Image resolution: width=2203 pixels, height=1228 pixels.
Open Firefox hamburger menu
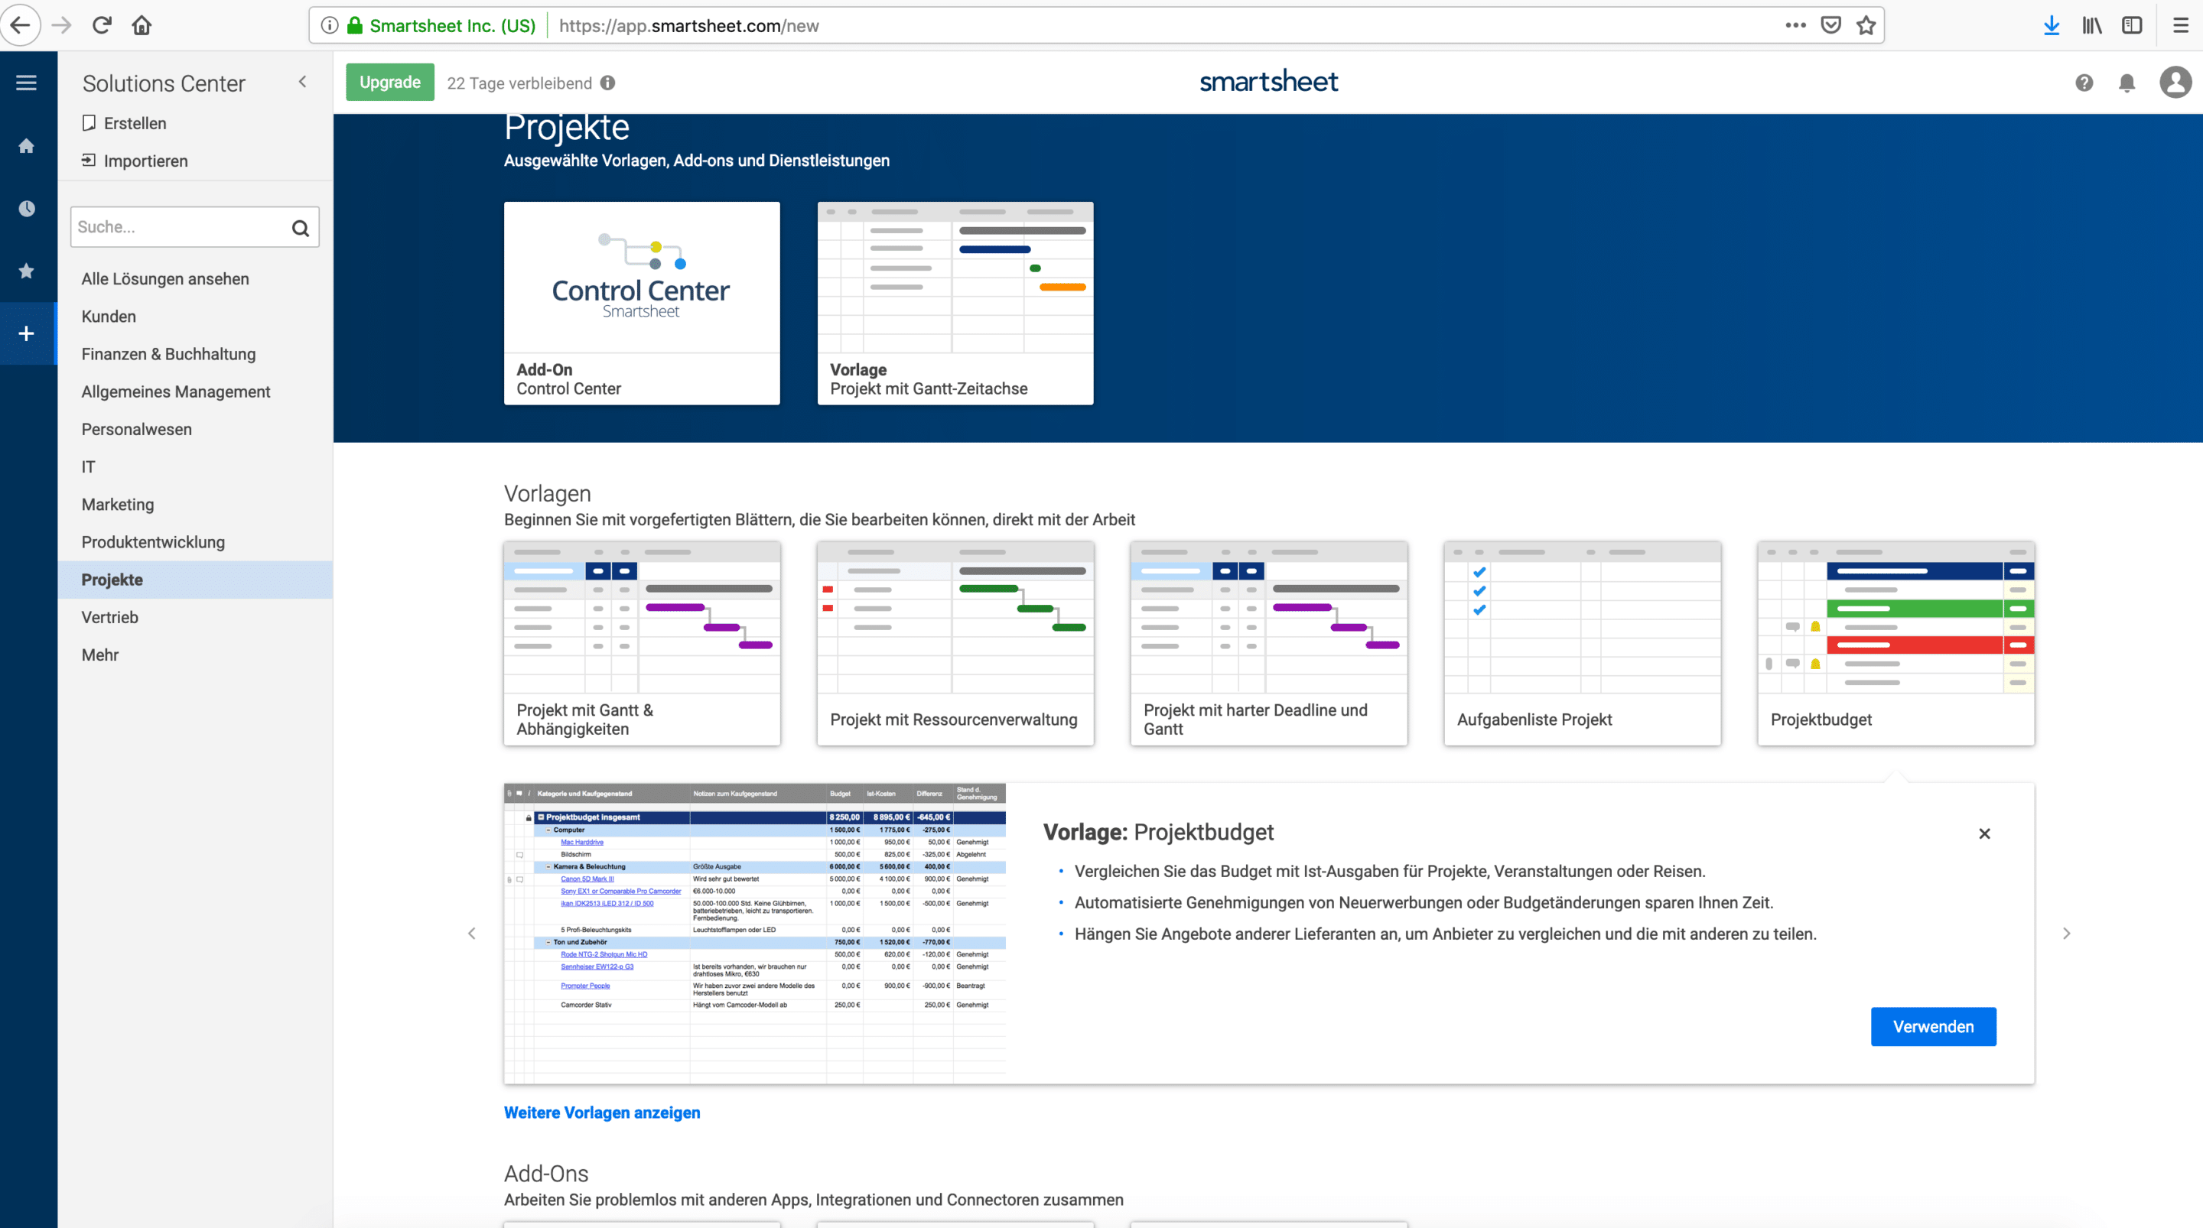(2181, 26)
